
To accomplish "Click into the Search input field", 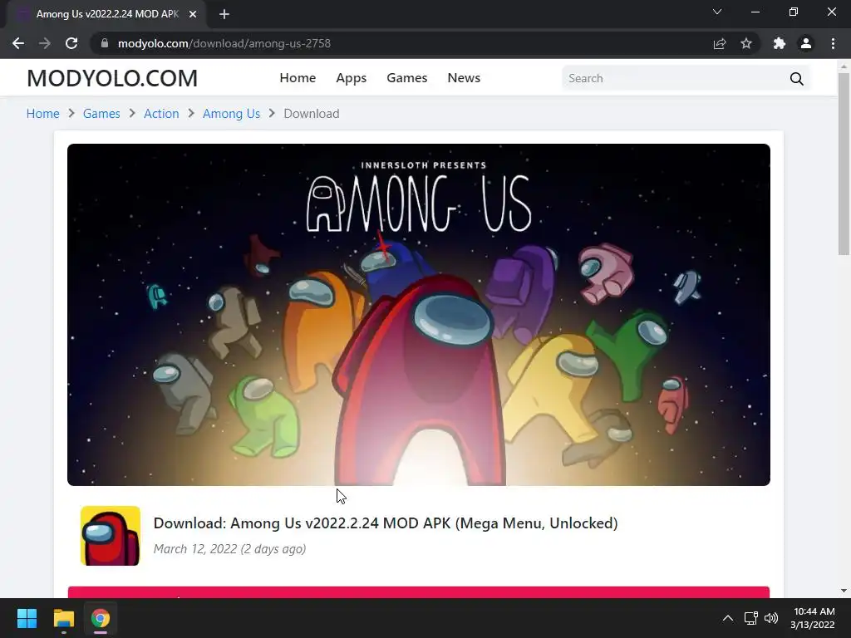I will pyautogui.click(x=675, y=79).
